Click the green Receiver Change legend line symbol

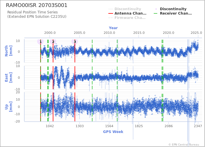pyautogui.click(x=156, y=13)
